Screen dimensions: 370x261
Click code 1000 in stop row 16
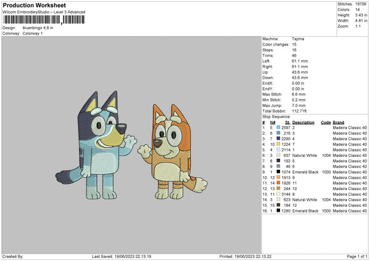pyautogui.click(x=326, y=211)
